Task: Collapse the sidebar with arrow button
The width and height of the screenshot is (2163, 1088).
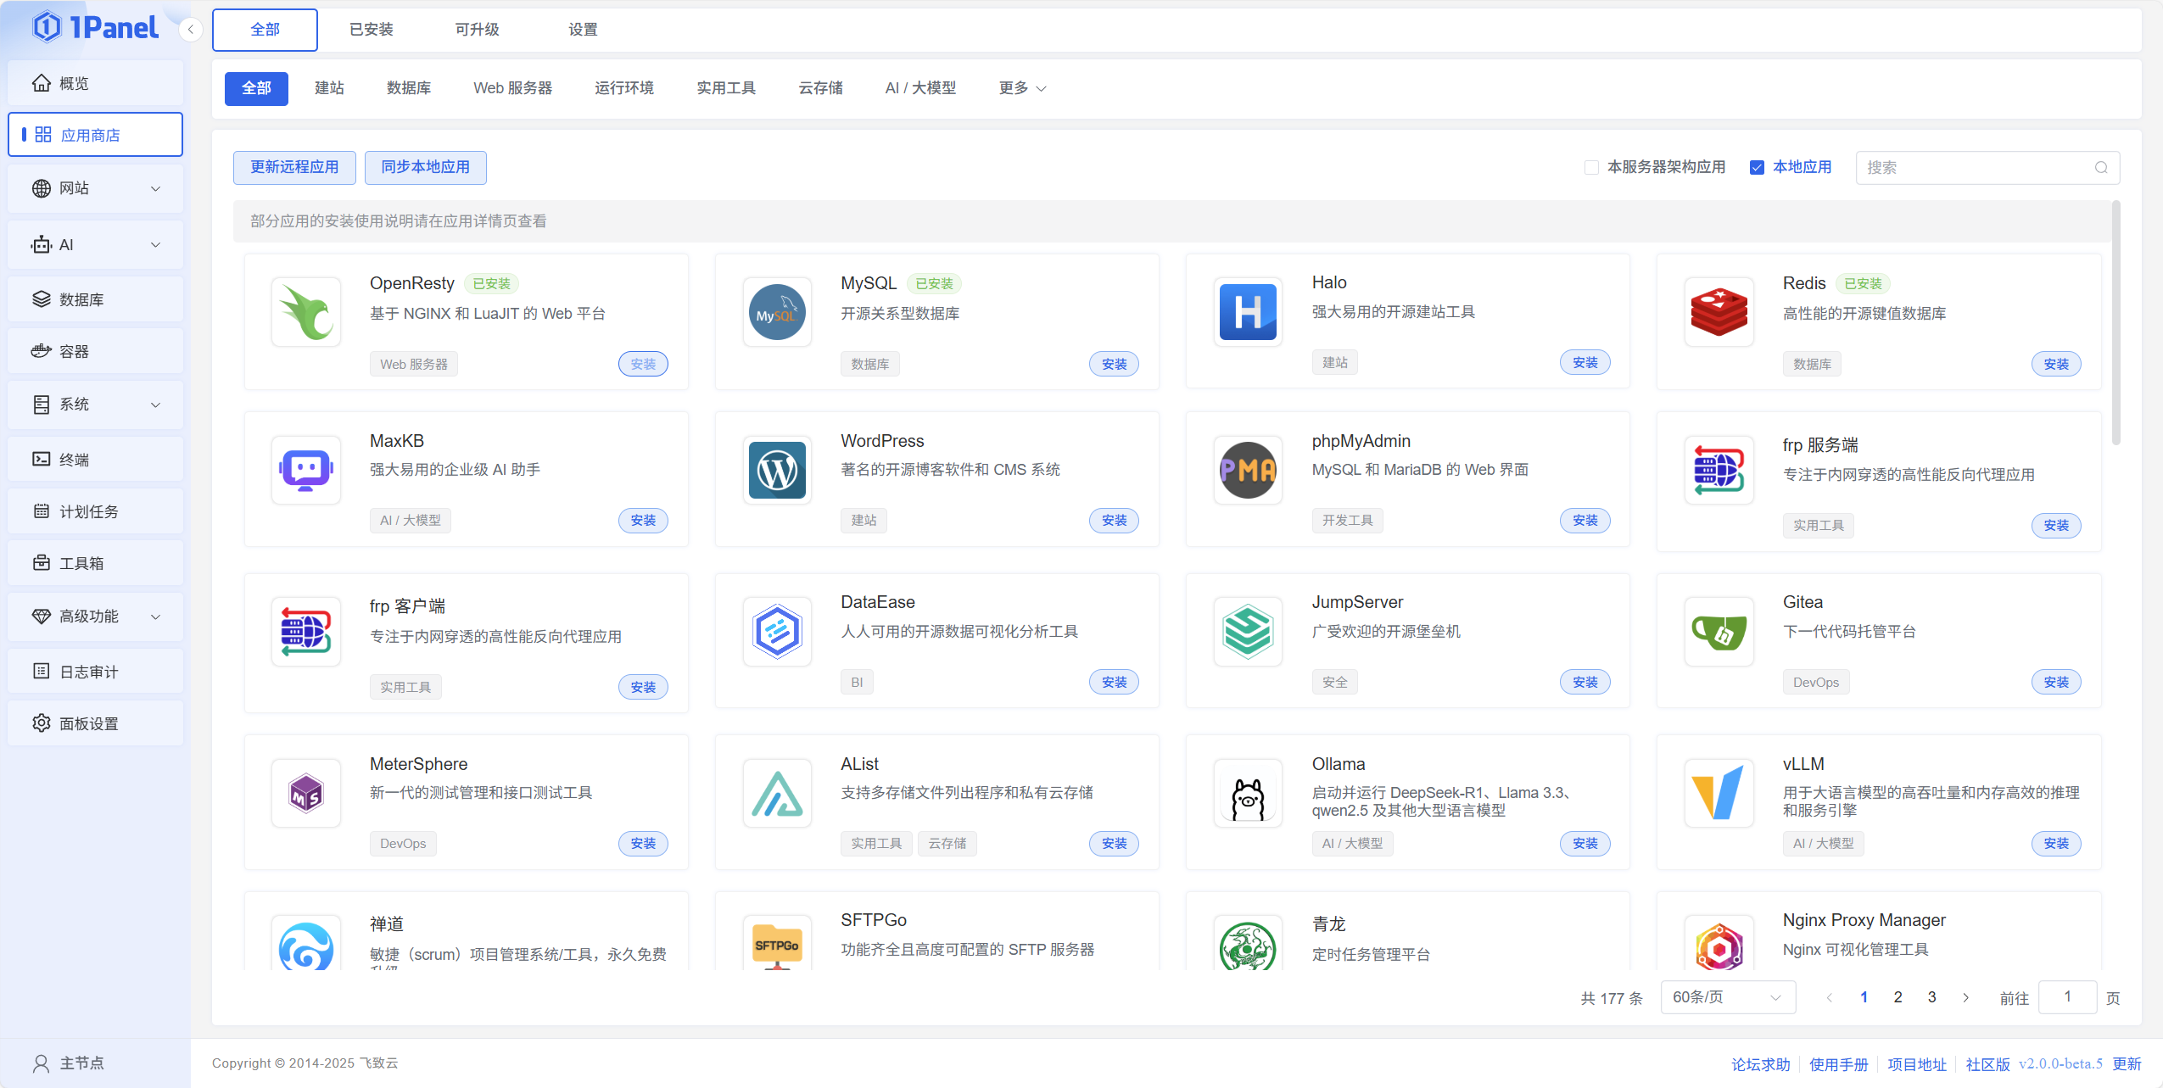Action: tap(191, 30)
